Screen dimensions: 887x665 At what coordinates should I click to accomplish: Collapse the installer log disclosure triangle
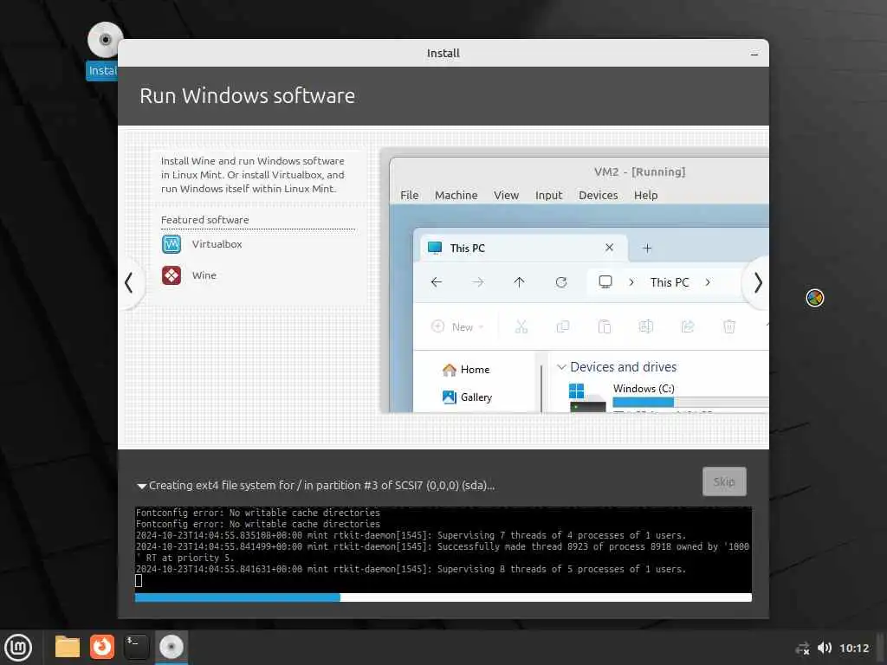click(141, 486)
